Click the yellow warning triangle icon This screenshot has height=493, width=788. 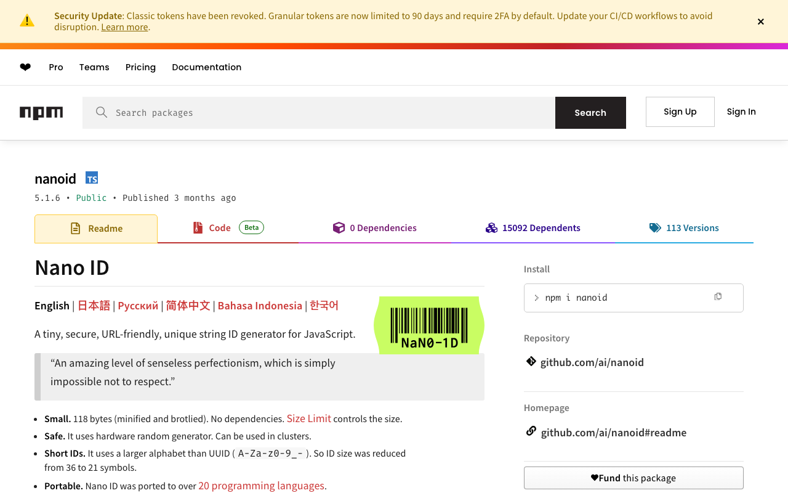[x=27, y=20]
